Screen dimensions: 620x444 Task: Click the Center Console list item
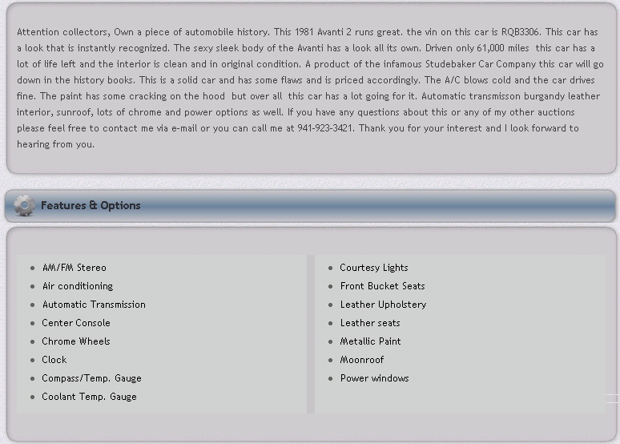(76, 323)
